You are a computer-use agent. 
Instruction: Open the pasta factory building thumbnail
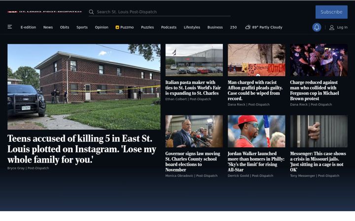[x=194, y=60]
